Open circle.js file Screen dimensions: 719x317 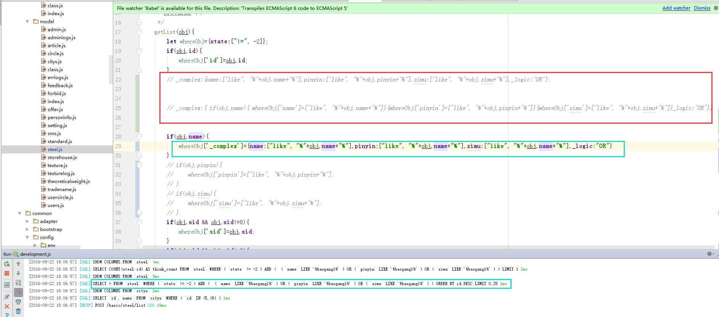[55, 54]
